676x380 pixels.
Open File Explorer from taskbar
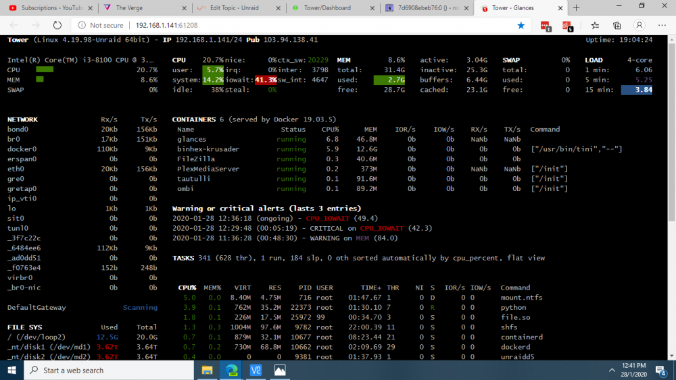click(208, 370)
